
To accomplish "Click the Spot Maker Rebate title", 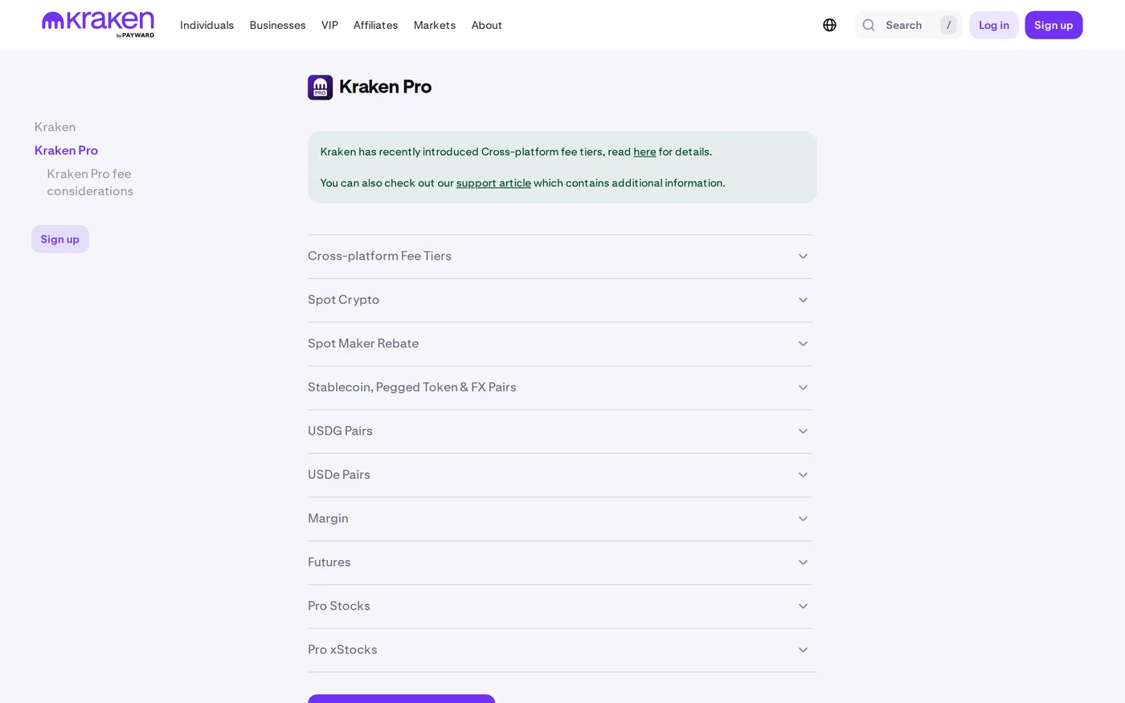I will point(363,344).
